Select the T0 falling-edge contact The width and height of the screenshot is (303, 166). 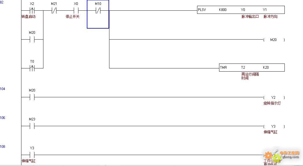(32, 68)
